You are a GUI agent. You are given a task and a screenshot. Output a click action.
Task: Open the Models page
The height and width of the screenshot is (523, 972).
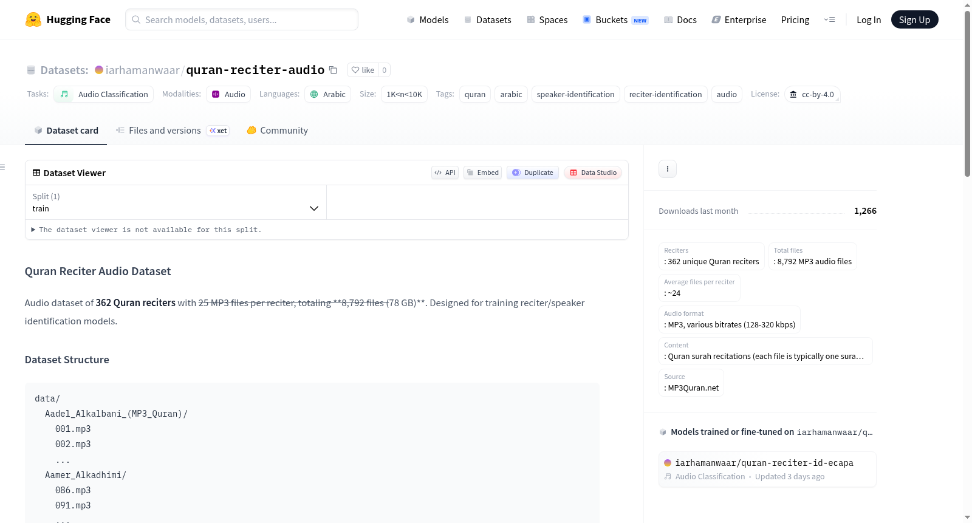(x=428, y=19)
